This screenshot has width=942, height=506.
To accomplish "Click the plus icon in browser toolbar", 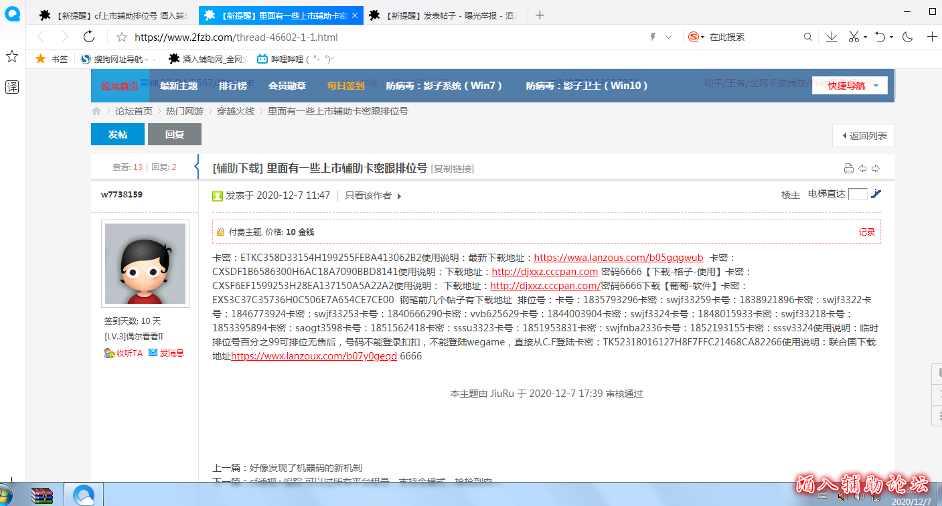I will click(932, 37).
